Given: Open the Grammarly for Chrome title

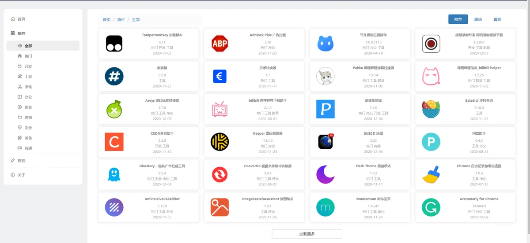Looking at the screenshot, I should point(479,199).
